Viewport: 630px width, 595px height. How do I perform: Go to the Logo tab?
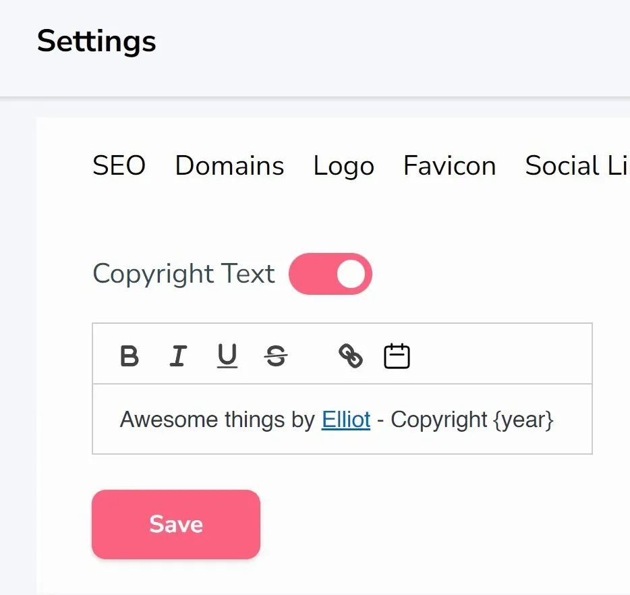[x=343, y=166]
